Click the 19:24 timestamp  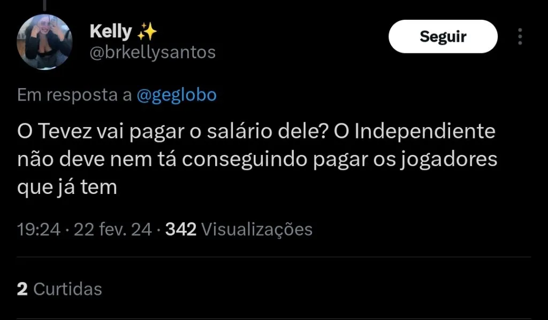click(x=39, y=230)
